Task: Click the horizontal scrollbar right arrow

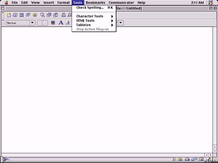Action: point(210,155)
